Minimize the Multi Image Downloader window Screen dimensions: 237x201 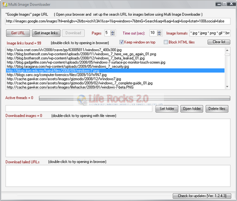coord(218,4)
